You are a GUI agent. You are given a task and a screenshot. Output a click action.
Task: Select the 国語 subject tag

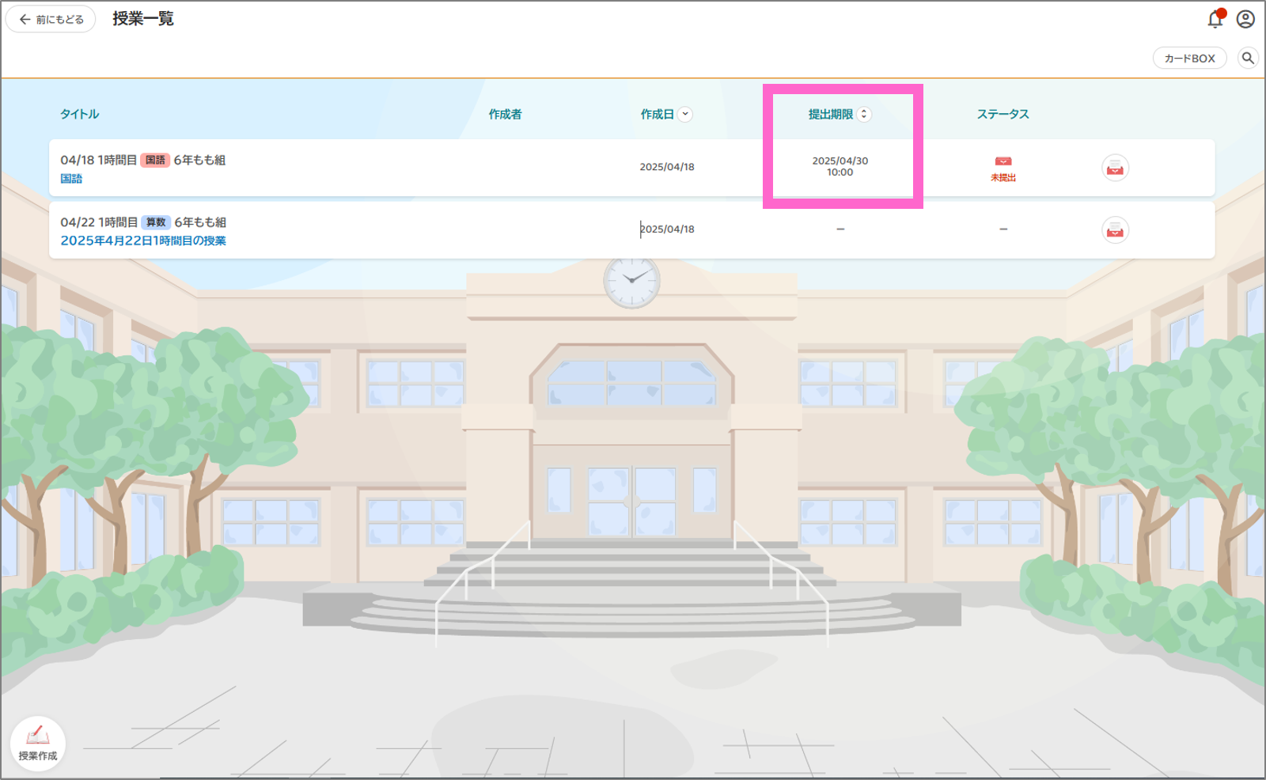pos(155,160)
